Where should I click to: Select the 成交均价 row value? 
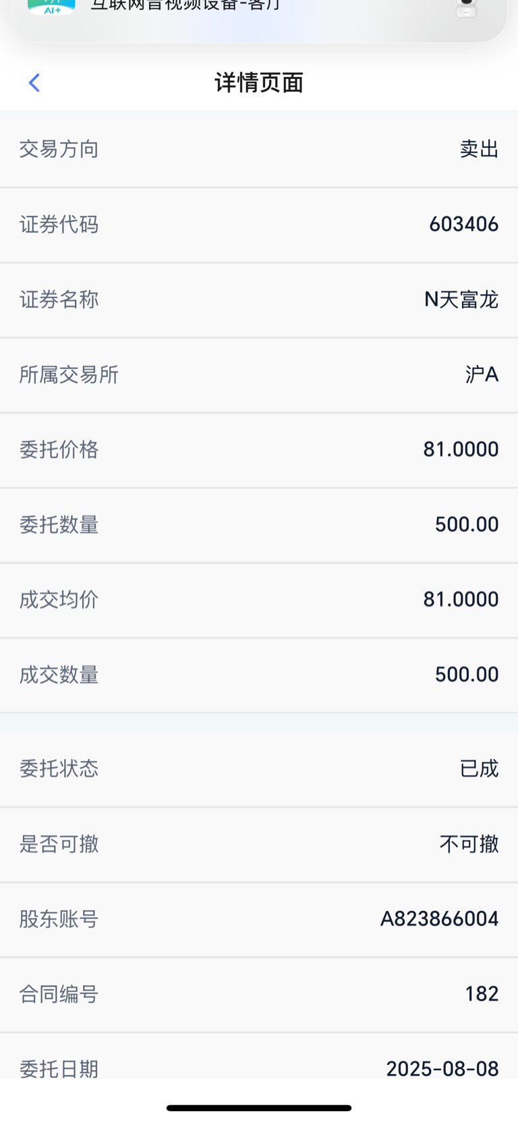(461, 599)
